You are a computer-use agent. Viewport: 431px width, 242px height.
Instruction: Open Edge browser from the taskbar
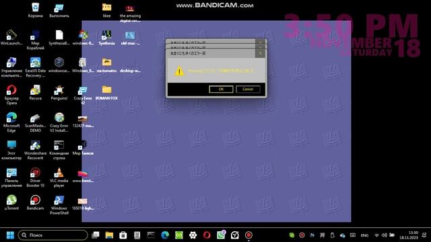click(165, 235)
